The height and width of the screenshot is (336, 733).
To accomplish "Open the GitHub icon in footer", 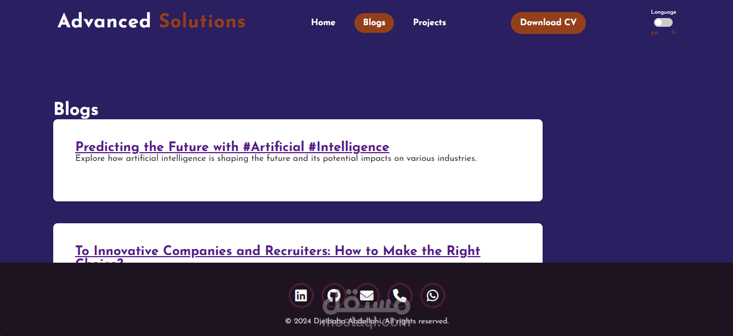I will (334, 296).
